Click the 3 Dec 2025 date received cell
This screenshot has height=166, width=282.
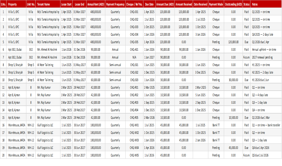[200, 73]
